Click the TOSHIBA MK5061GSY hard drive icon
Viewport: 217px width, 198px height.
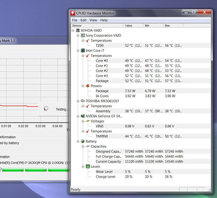[82, 101]
